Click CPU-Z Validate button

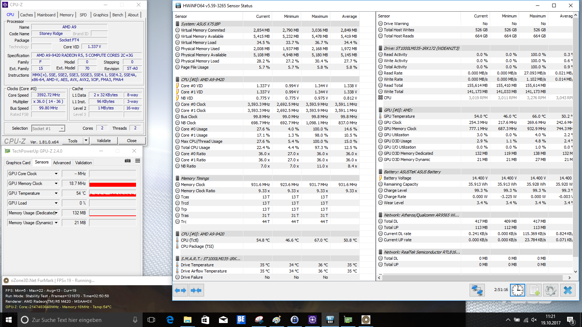click(x=104, y=141)
